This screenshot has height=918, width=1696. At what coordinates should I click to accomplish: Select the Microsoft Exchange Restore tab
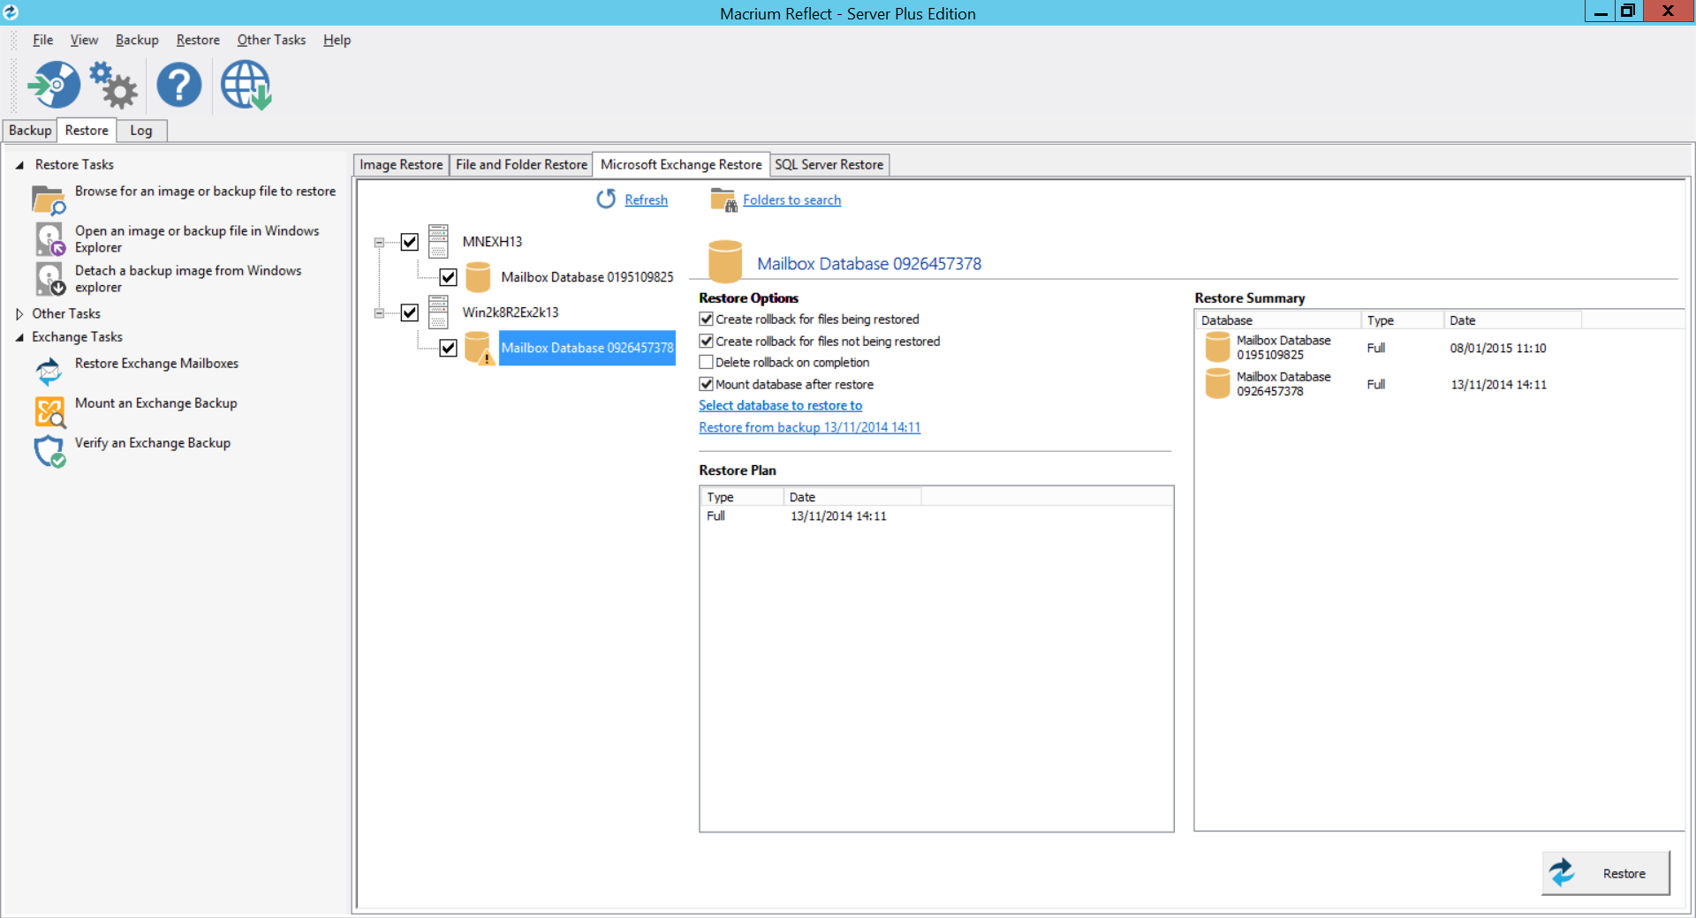681,164
